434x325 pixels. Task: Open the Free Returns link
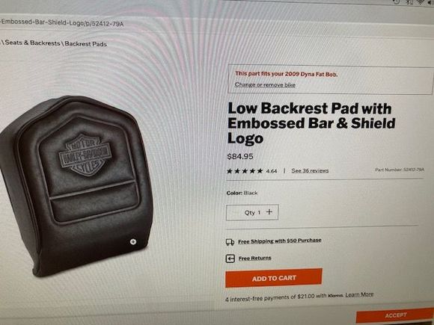click(255, 258)
